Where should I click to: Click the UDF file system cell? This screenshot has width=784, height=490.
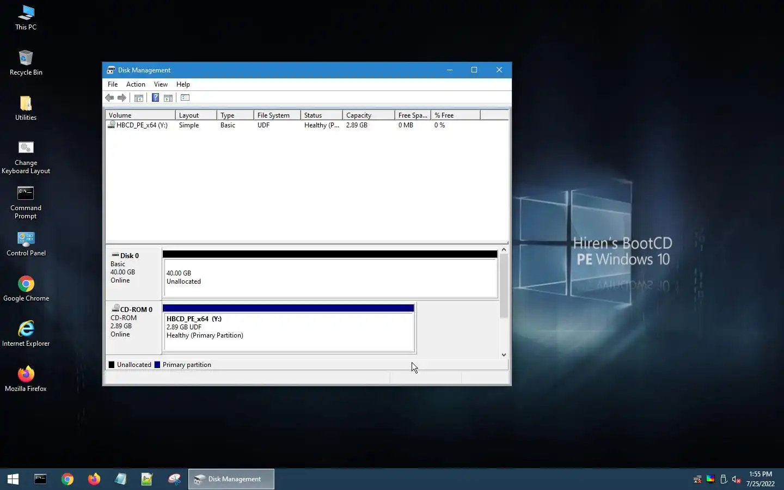click(264, 125)
